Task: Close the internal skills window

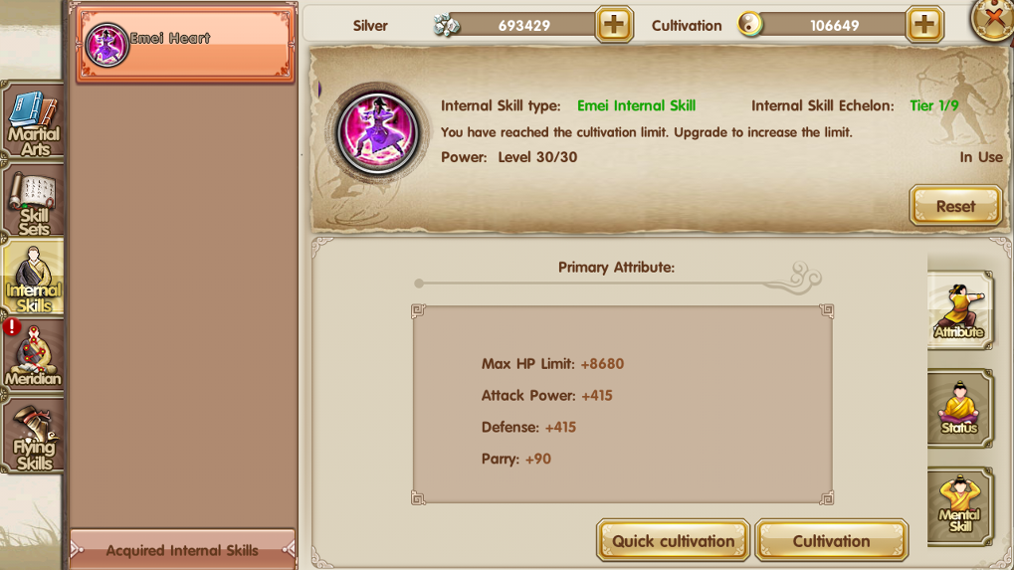Action: (993, 19)
